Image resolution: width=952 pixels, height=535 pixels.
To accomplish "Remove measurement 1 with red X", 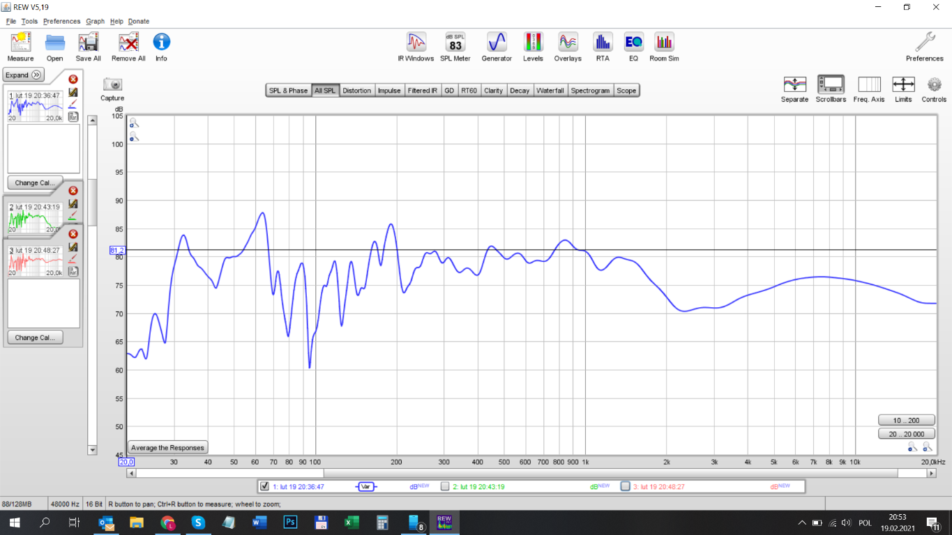I will [73, 79].
